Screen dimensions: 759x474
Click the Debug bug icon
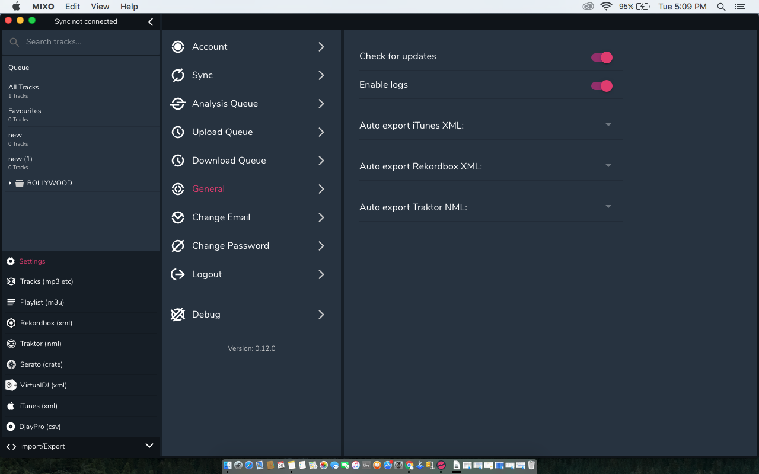coord(178,315)
